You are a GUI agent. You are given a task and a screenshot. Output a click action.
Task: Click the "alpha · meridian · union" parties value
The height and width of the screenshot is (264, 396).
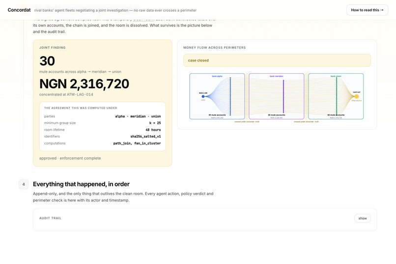pyautogui.click(x=138, y=116)
